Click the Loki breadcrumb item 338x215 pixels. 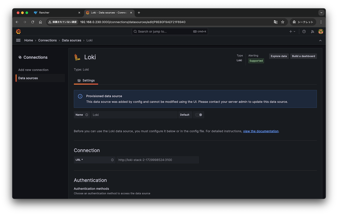(90, 40)
